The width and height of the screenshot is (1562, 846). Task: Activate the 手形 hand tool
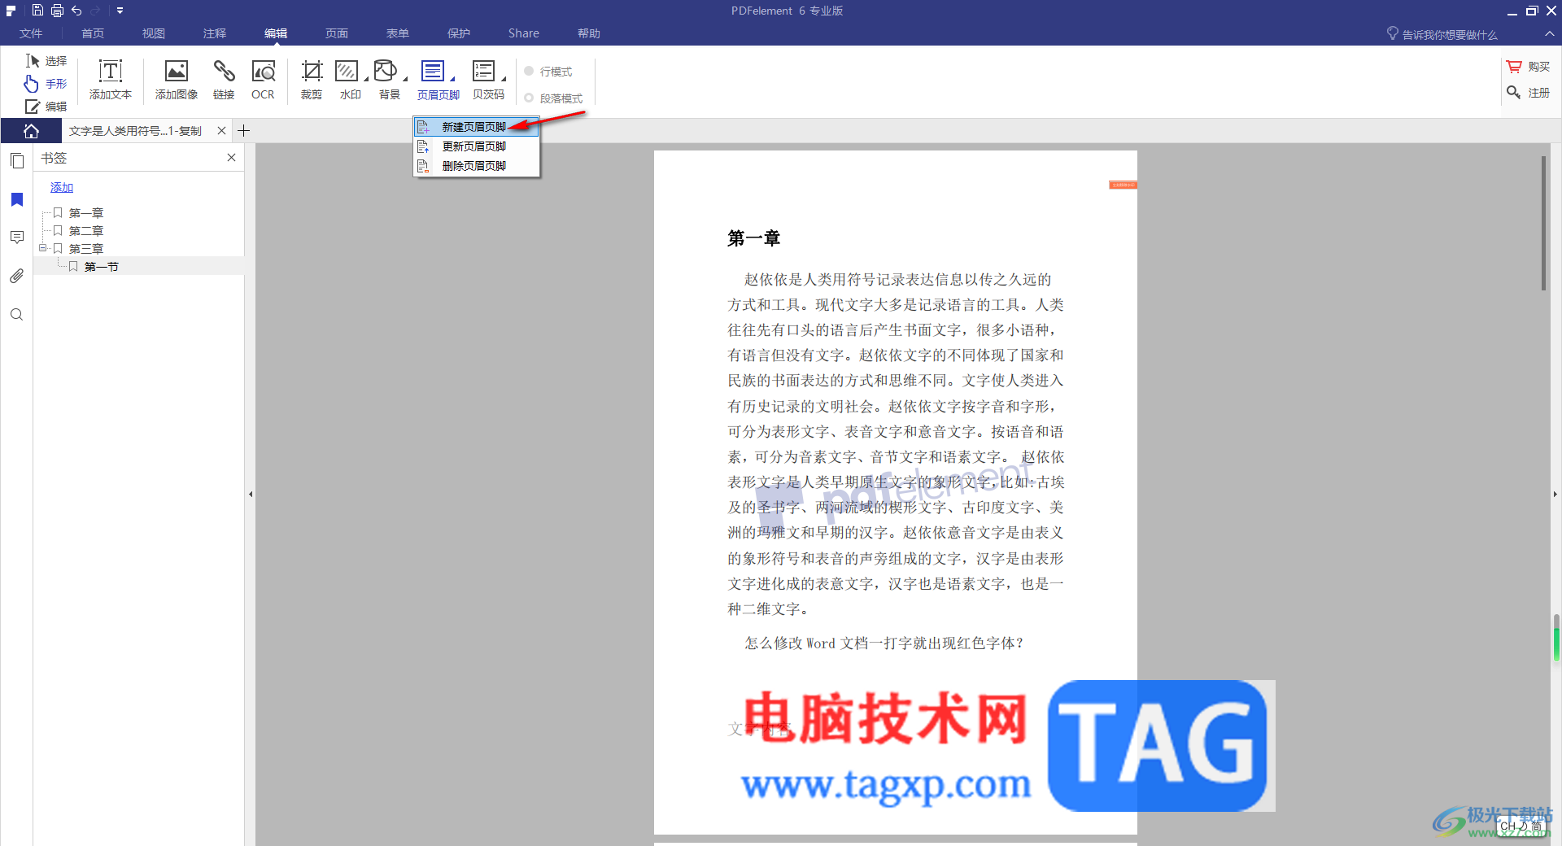pyautogui.click(x=46, y=84)
